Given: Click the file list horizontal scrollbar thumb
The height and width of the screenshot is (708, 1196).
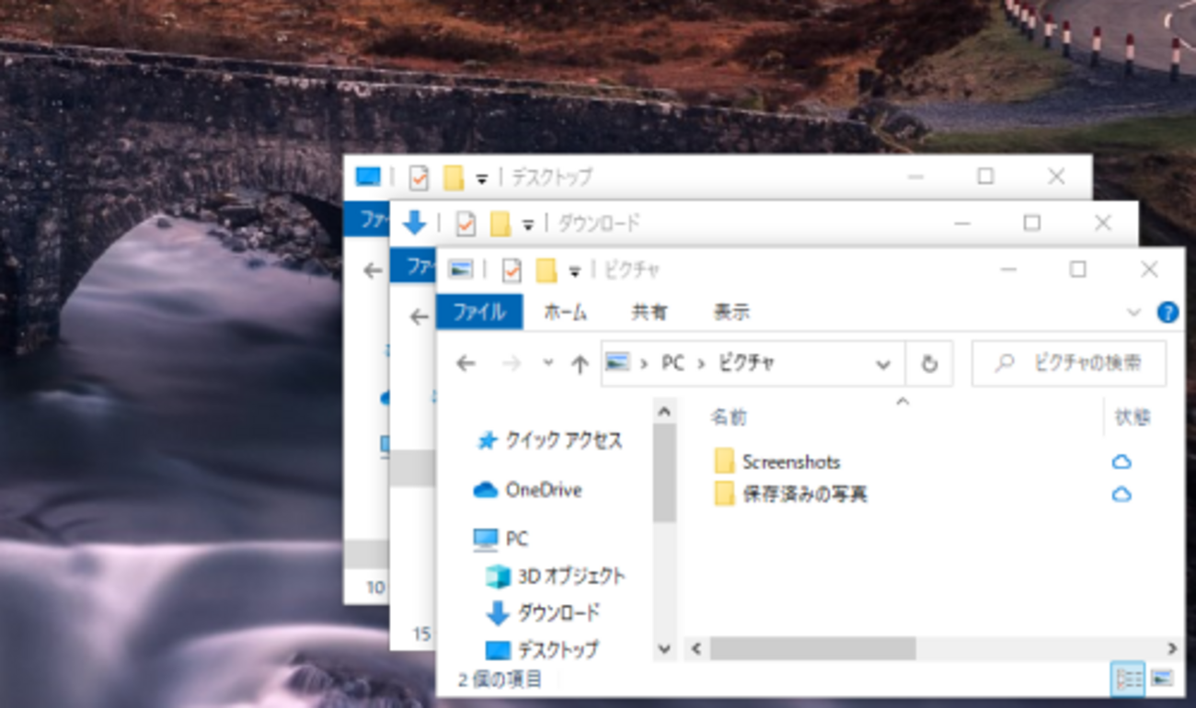Looking at the screenshot, I should point(812,648).
